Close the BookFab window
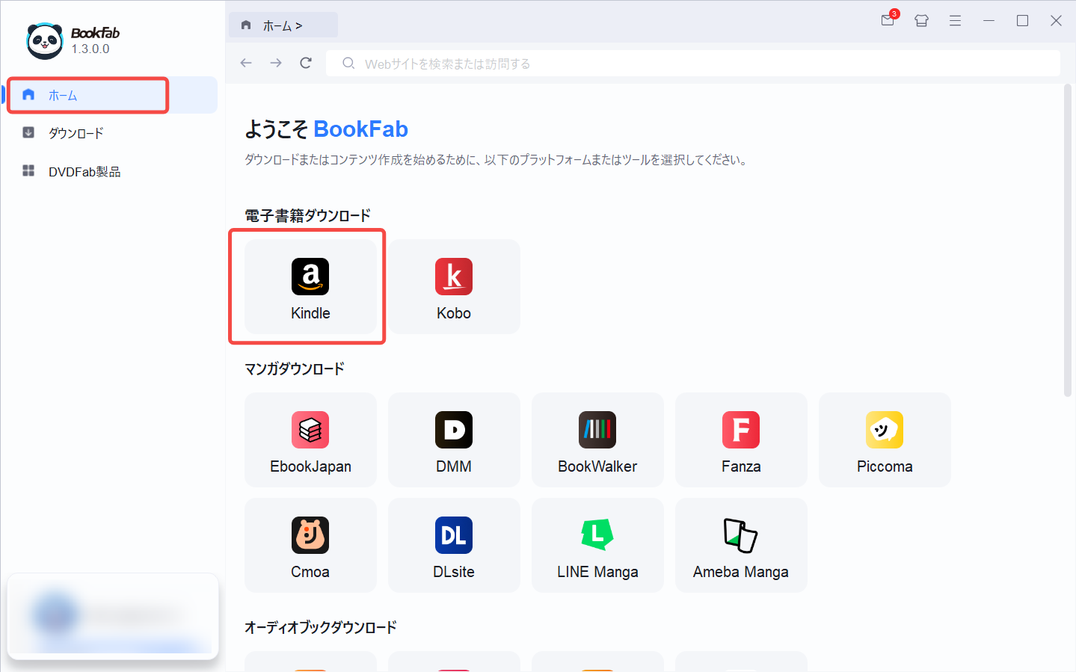 click(1056, 21)
